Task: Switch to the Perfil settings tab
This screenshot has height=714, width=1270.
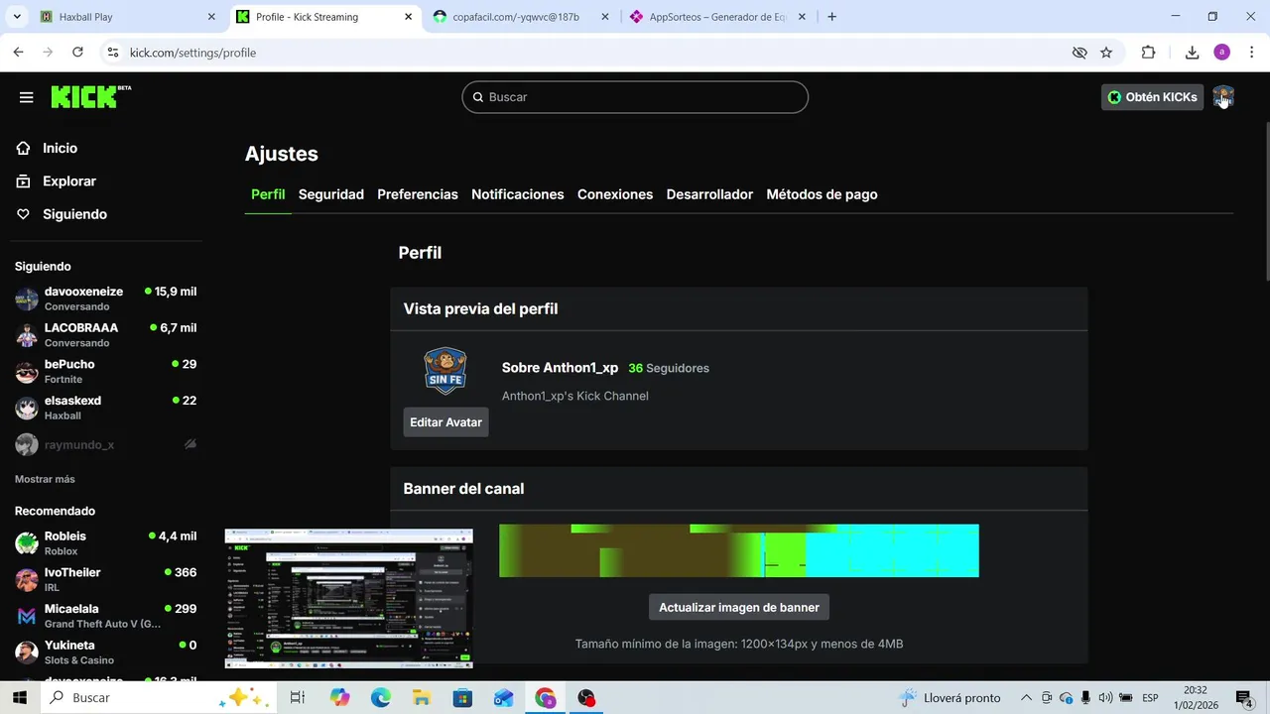Action: [268, 194]
